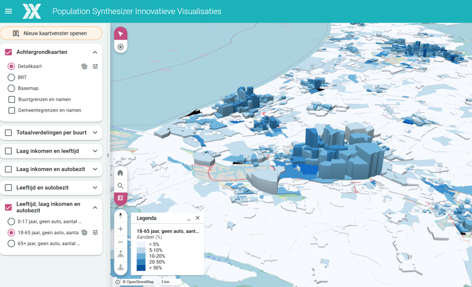Open Detailkaart layer settings sliders icon
472x287 pixels.
(x=95, y=66)
